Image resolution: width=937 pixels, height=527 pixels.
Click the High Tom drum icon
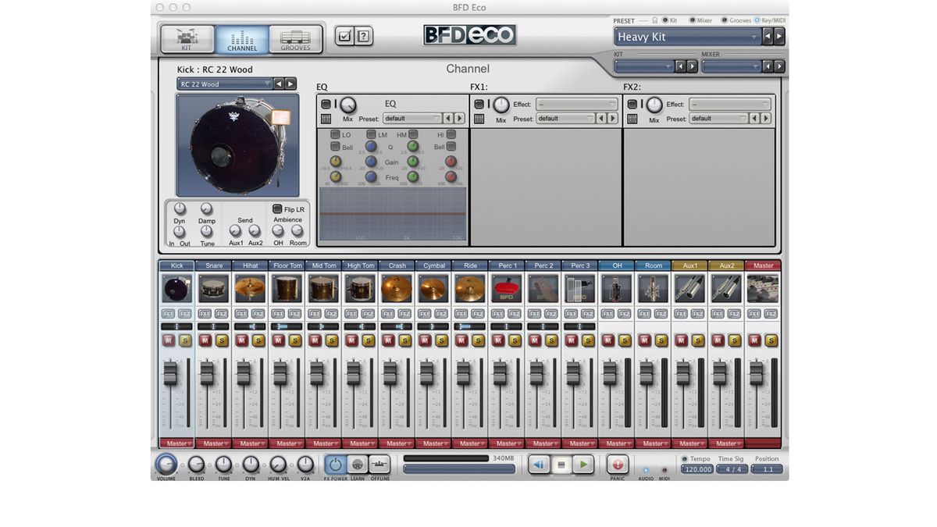pos(361,289)
